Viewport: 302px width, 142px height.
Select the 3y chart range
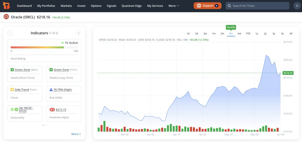coord(274,33)
